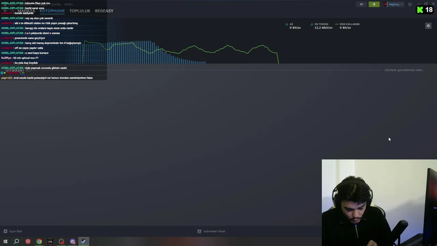Viewport: 437px width, 246px height.
Task: Click the Begeasy profile avatar
Action: (x=385, y=4)
